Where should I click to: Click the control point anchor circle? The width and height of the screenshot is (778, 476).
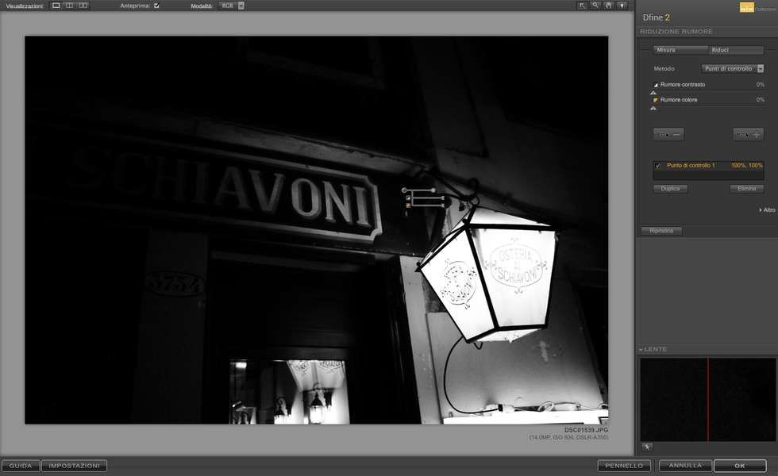(x=404, y=190)
